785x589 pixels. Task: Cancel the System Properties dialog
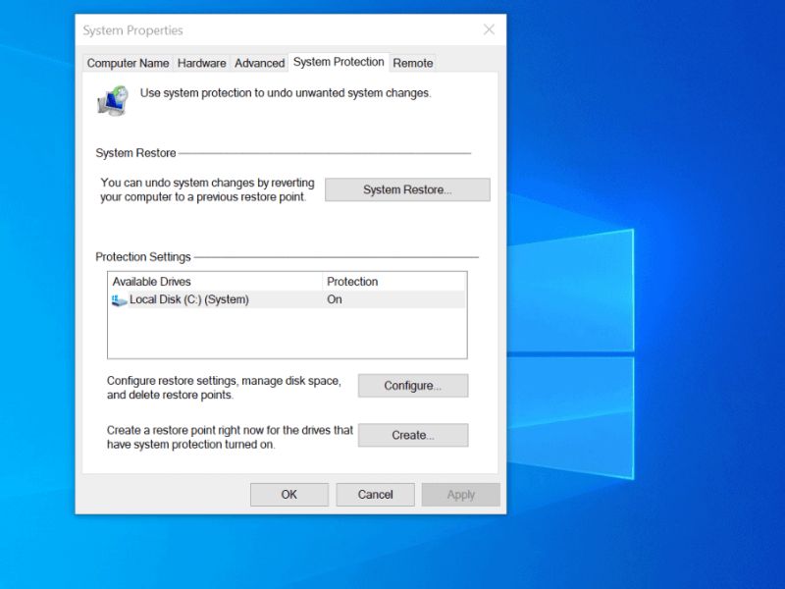376,495
